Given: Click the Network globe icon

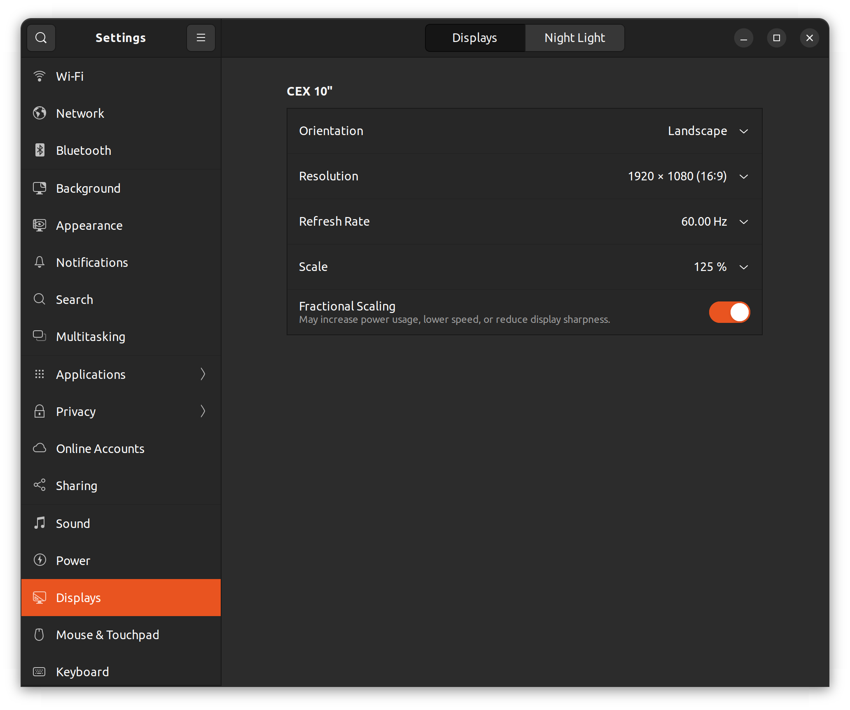Looking at the screenshot, I should click(x=40, y=113).
